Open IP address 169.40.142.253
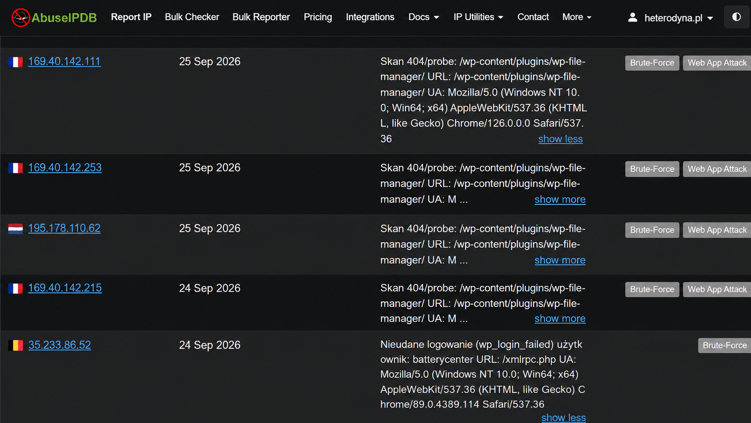The image size is (751, 423). click(x=65, y=168)
